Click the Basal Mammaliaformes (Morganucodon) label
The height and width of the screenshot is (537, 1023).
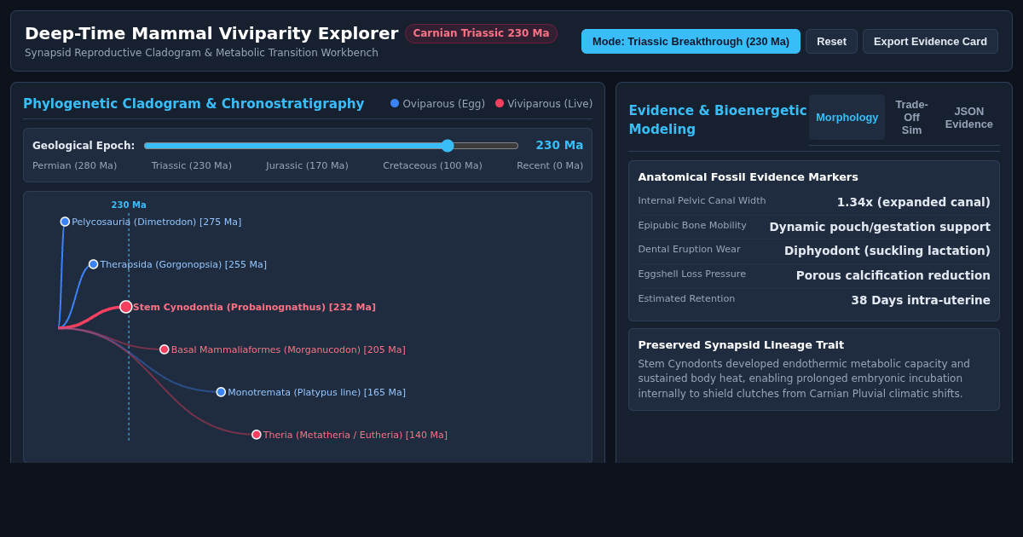pos(288,349)
